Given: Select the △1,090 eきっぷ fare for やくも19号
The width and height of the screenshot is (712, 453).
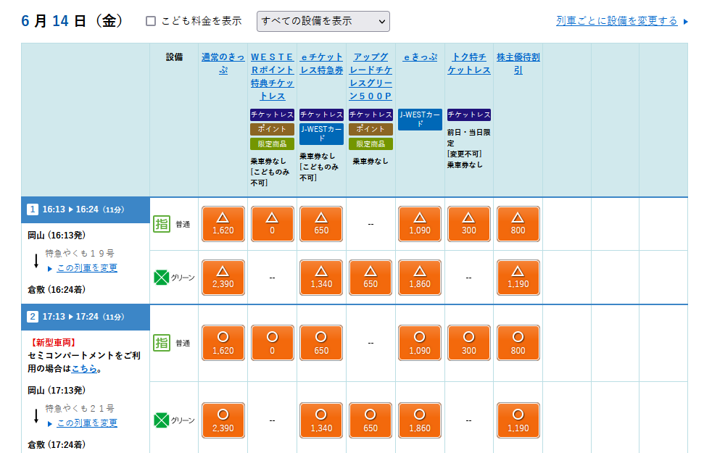Looking at the screenshot, I should pyautogui.click(x=420, y=223).
